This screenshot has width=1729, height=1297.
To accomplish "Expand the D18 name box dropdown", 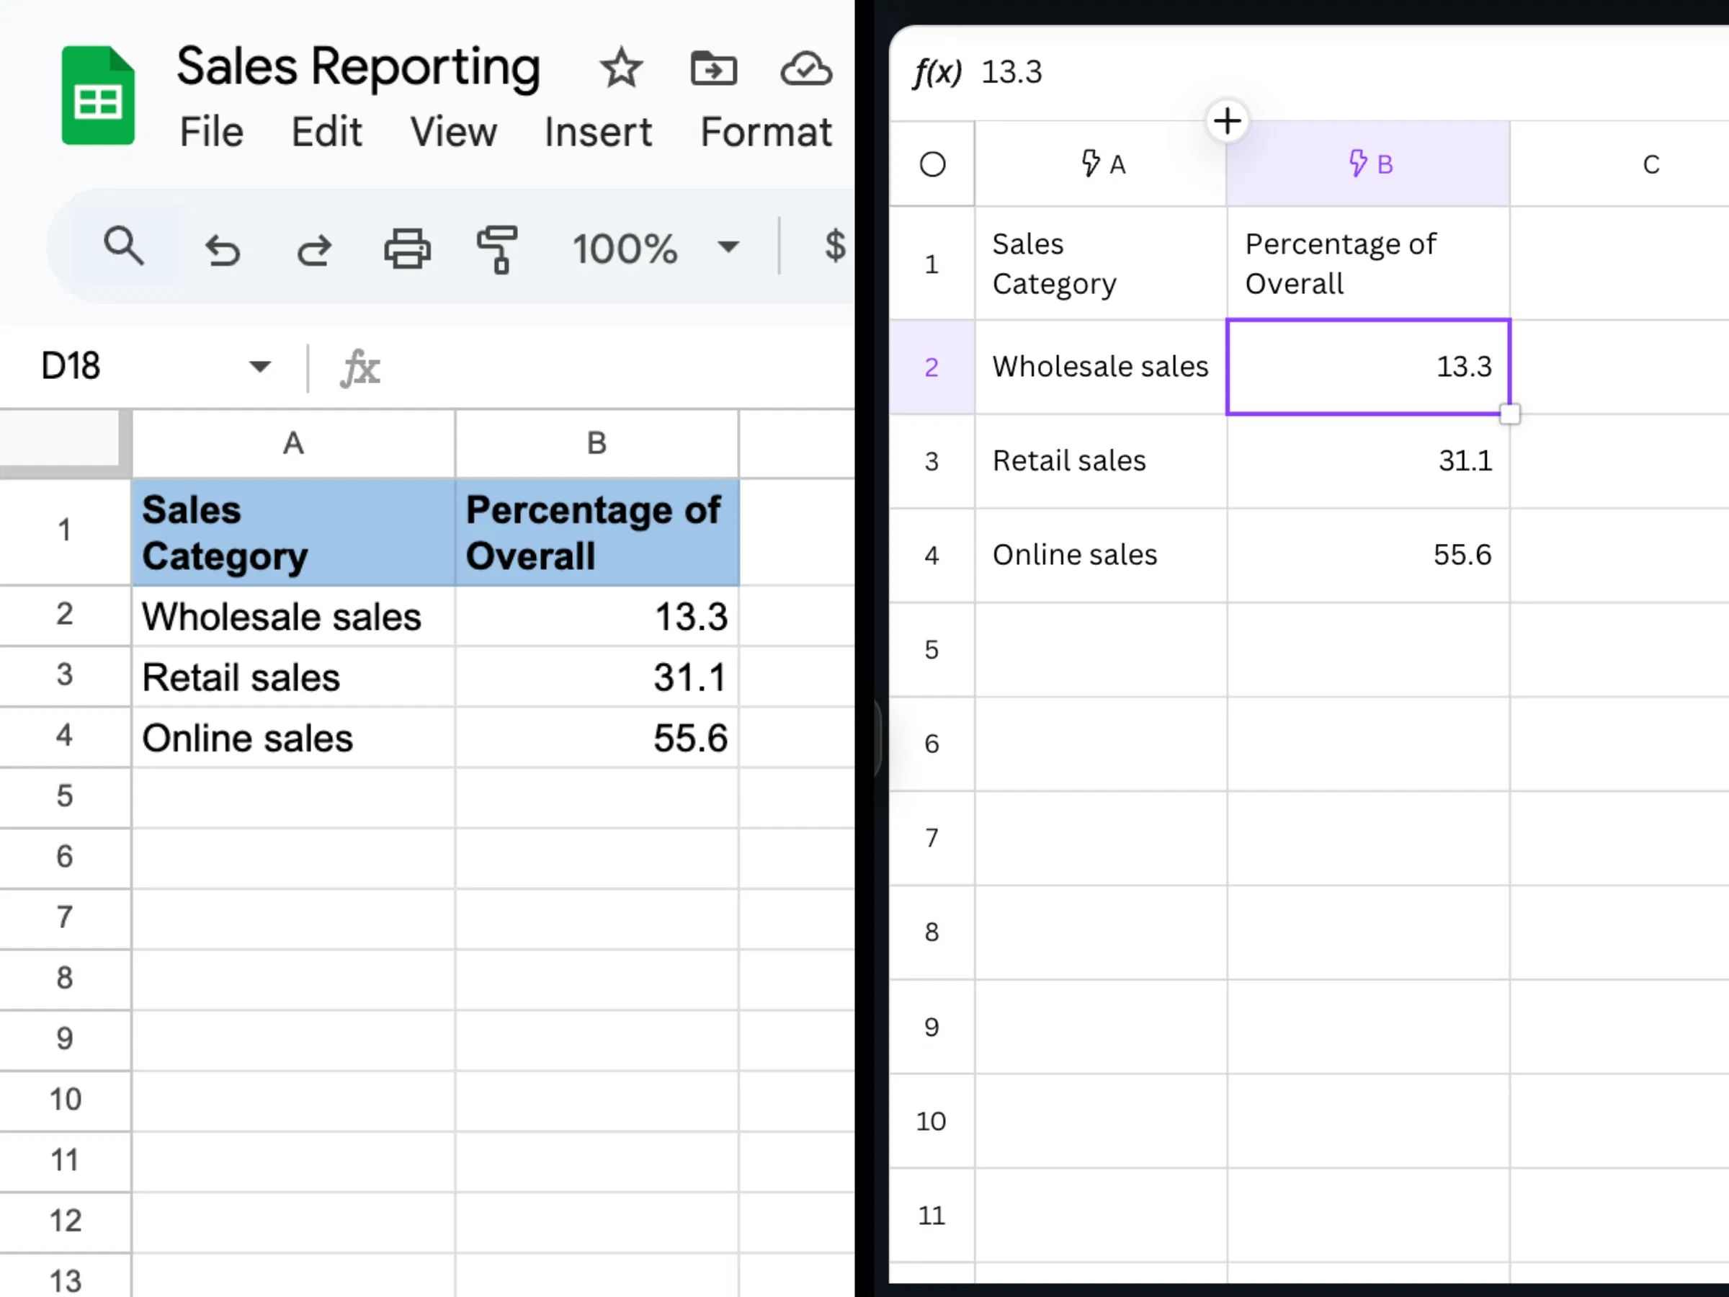I will [259, 366].
